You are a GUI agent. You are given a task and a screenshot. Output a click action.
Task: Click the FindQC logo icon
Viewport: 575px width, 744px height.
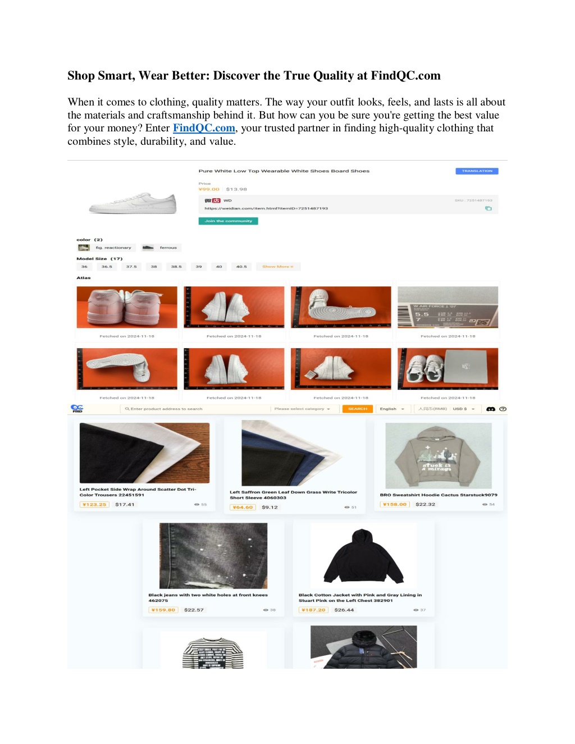[x=77, y=408]
